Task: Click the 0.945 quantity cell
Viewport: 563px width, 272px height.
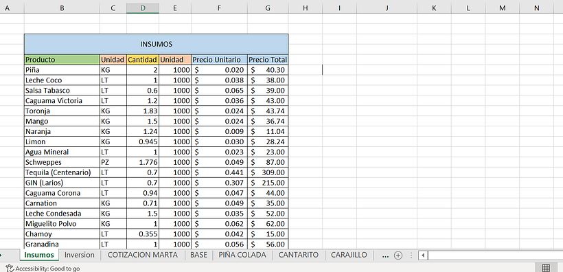Action: pos(143,141)
